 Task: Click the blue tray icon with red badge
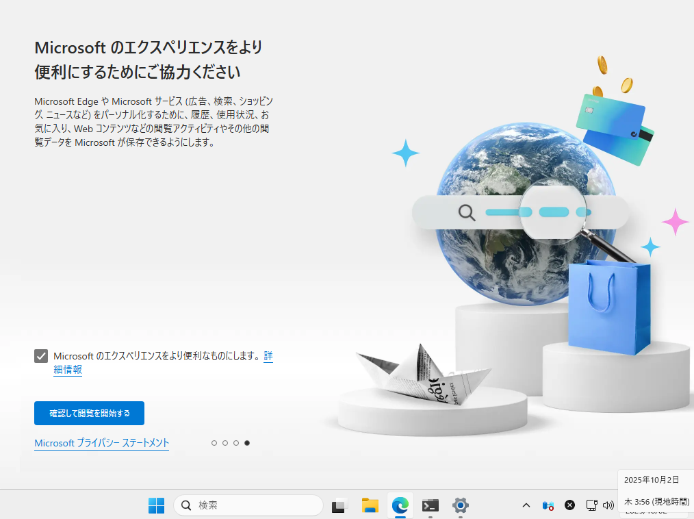tap(548, 505)
